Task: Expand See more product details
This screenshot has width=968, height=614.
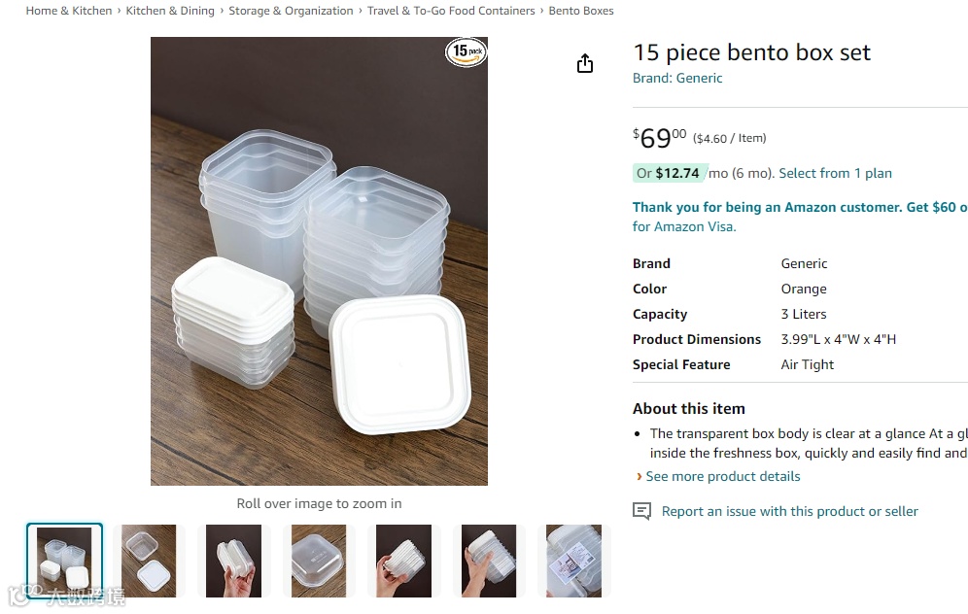Action: click(x=722, y=476)
